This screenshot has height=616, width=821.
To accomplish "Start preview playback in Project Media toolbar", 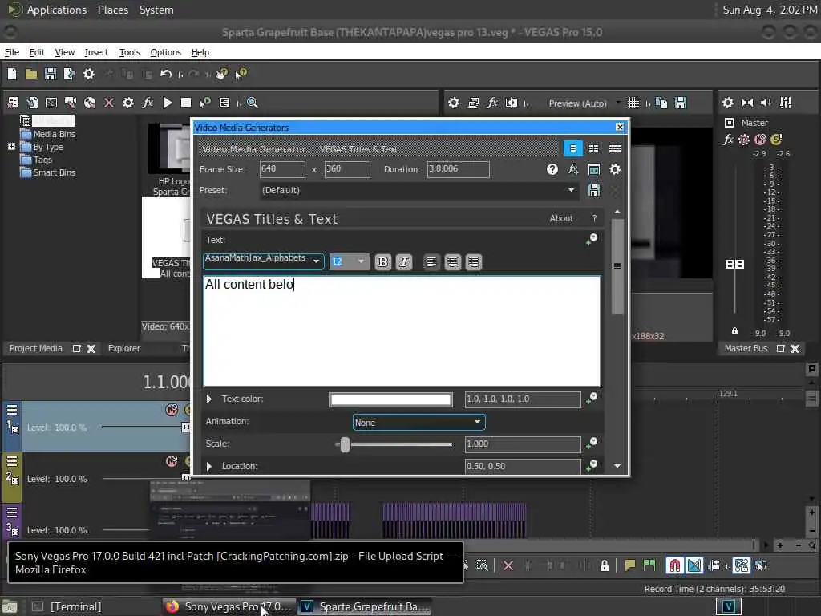I will [x=167, y=103].
